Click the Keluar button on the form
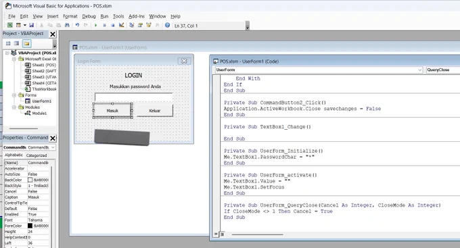Viewport: 460px width, 248px height. [x=155, y=111]
